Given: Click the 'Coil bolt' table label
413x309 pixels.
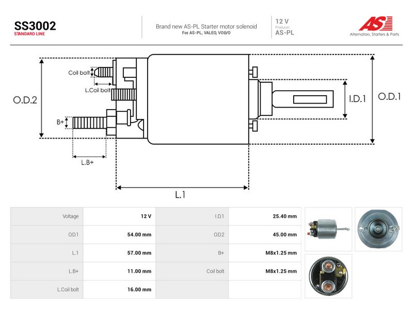Looking at the screenshot, I should click(x=215, y=271).
